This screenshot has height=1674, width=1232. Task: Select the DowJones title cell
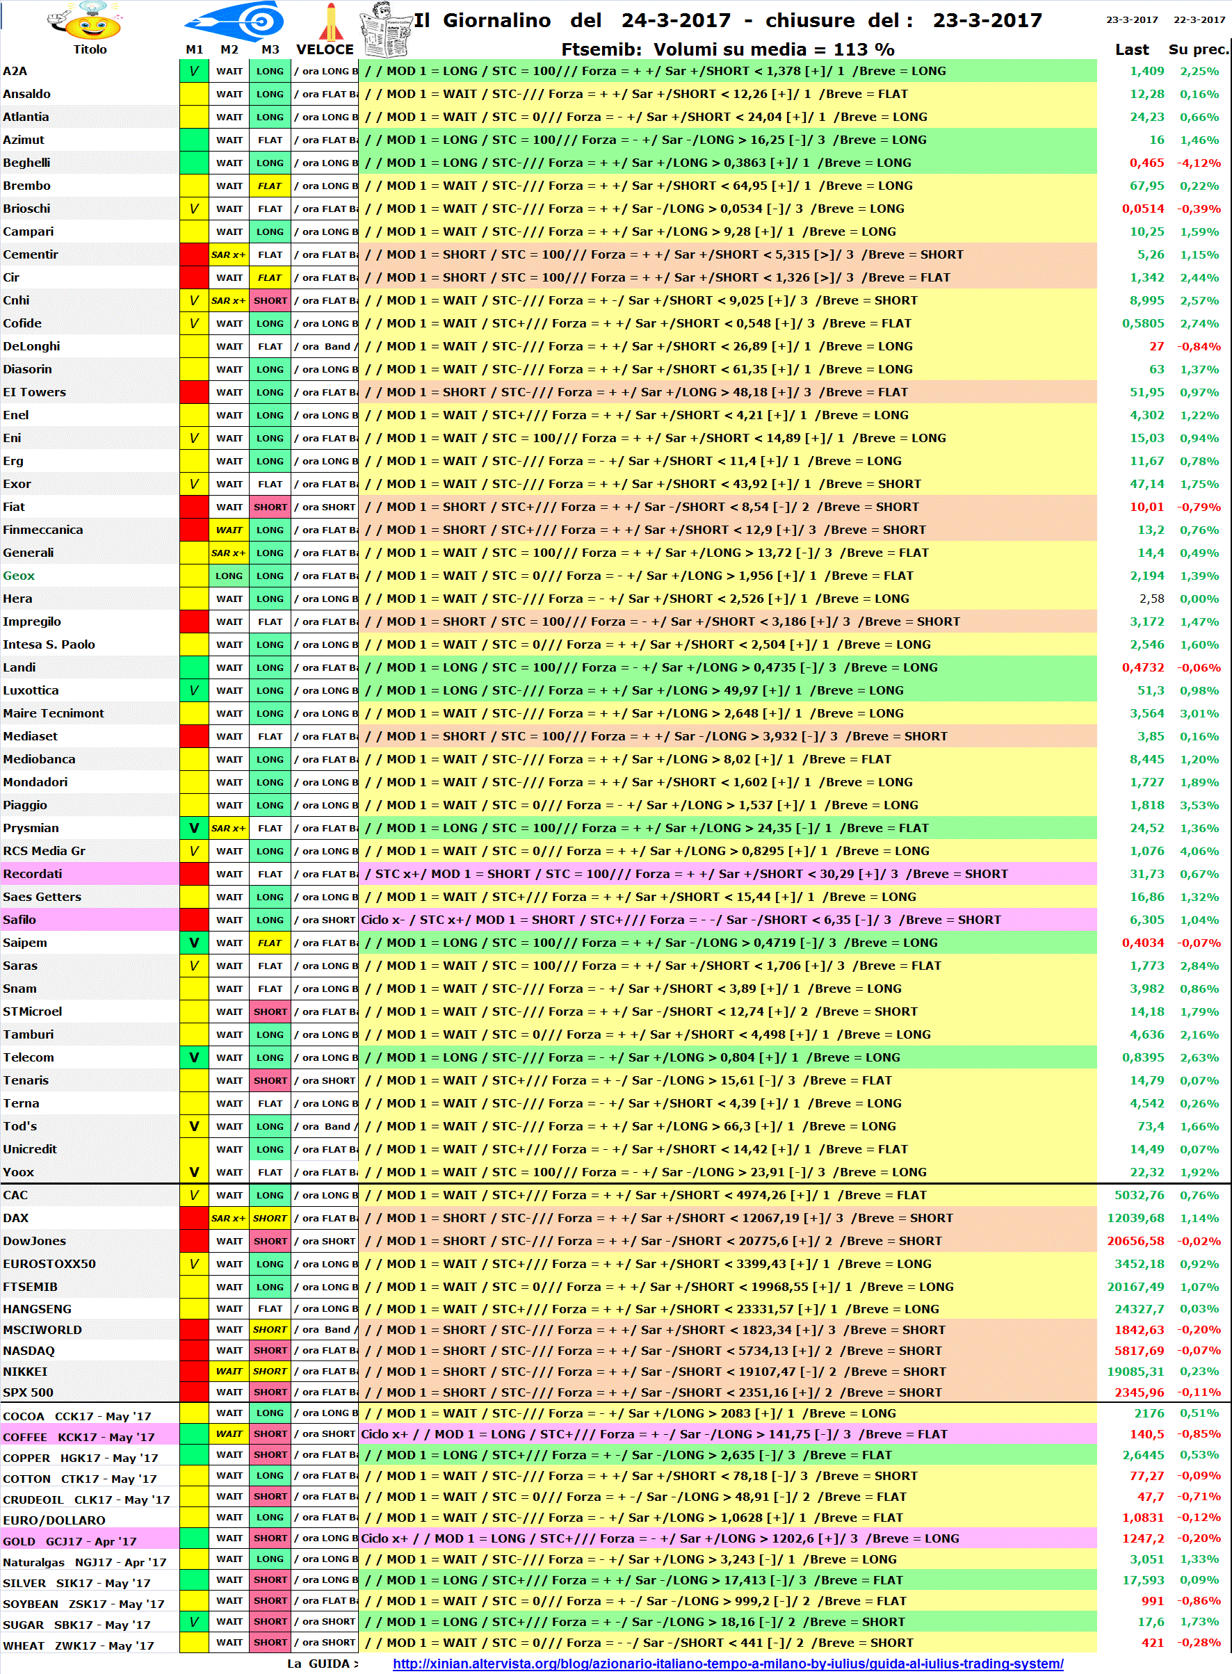pyautogui.click(x=90, y=1241)
